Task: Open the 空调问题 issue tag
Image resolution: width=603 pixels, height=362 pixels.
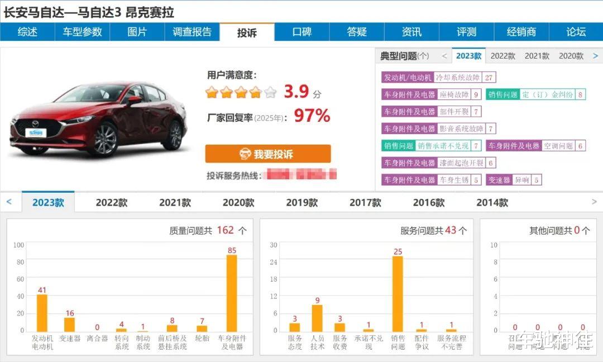Action: (535, 146)
